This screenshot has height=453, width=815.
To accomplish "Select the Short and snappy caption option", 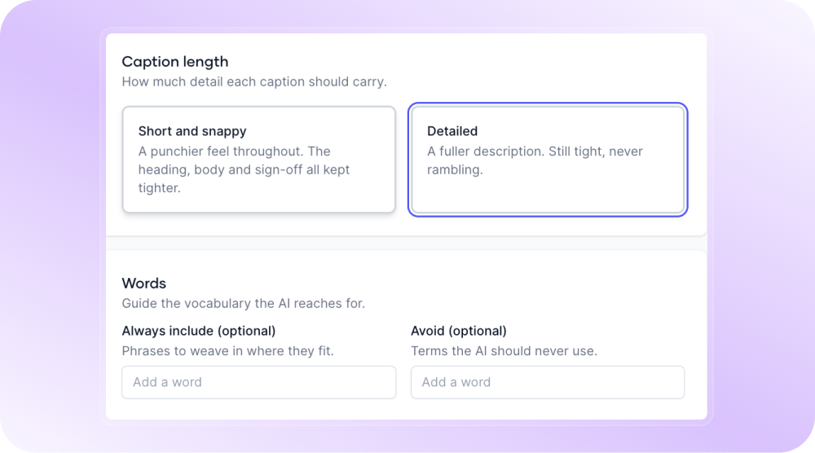I will pos(259,160).
